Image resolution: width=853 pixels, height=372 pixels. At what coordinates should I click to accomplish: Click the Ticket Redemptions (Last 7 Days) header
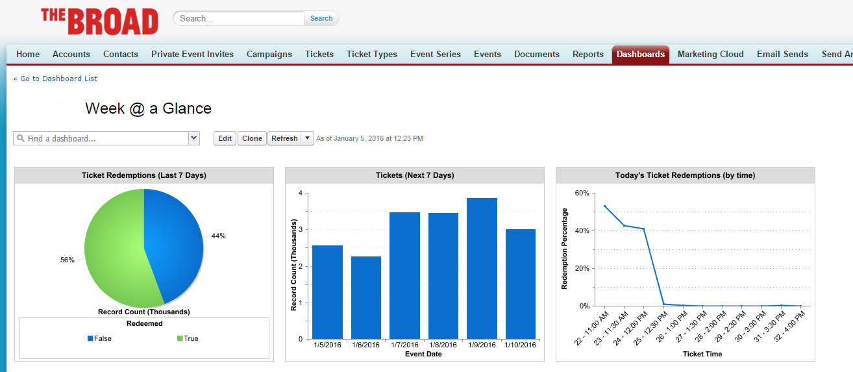(x=144, y=175)
